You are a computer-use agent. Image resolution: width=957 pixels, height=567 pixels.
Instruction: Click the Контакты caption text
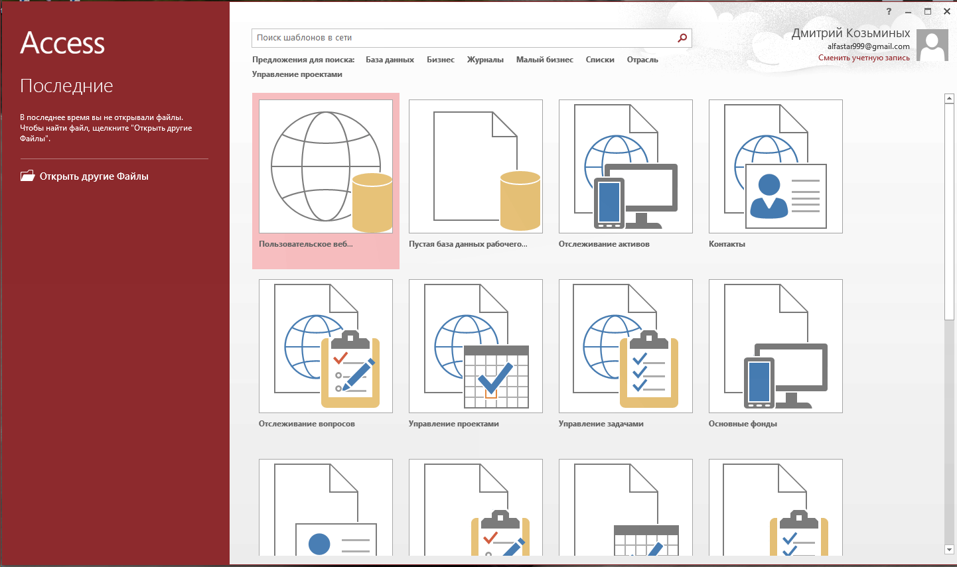pos(727,244)
